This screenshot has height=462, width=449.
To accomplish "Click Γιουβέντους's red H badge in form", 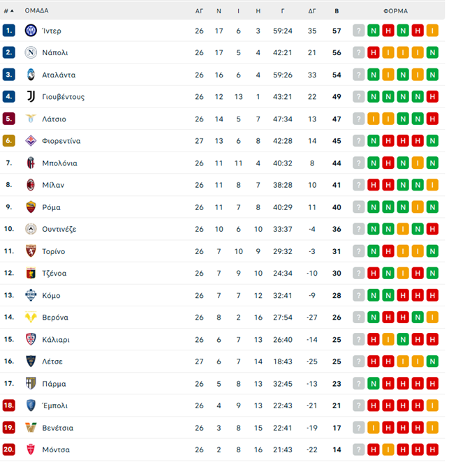I will pos(432,96).
